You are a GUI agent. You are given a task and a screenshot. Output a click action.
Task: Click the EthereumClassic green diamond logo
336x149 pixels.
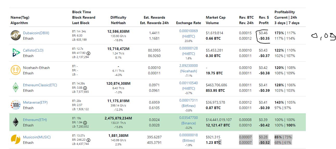(x=16, y=87)
